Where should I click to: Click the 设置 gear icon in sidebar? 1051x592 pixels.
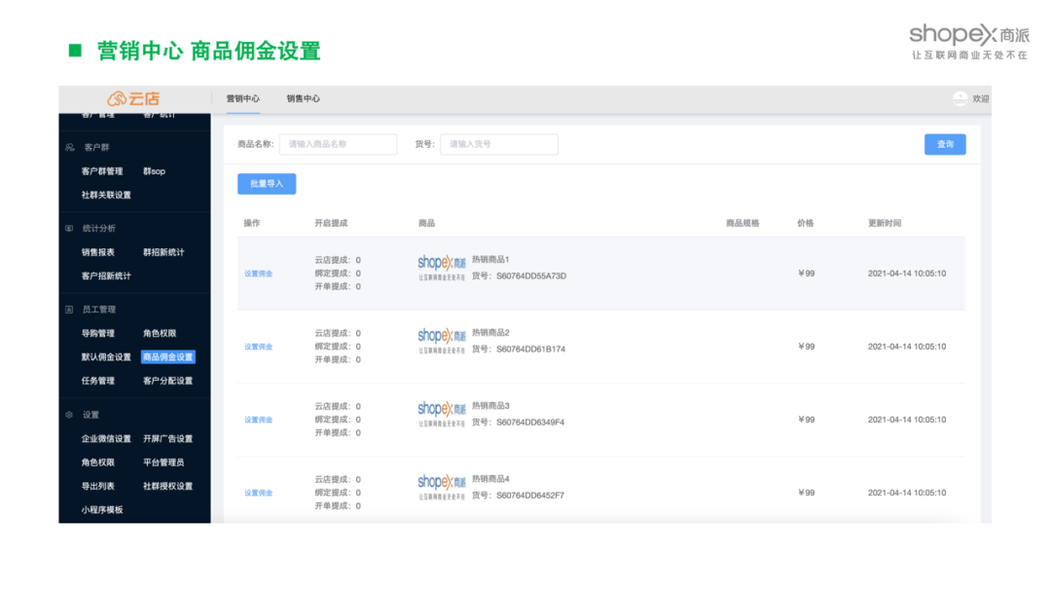69,415
